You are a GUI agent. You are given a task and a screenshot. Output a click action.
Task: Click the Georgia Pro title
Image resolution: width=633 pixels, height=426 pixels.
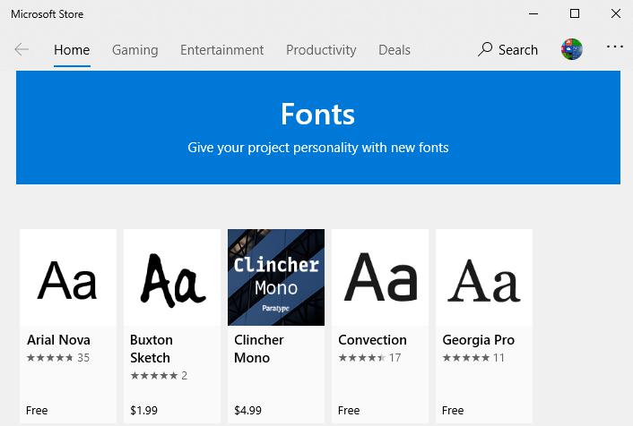pyautogui.click(x=479, y=340)
